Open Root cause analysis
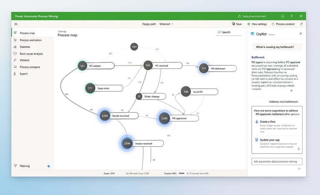The height and width of the screenshot is (195, 320). (x=31, y=54)
